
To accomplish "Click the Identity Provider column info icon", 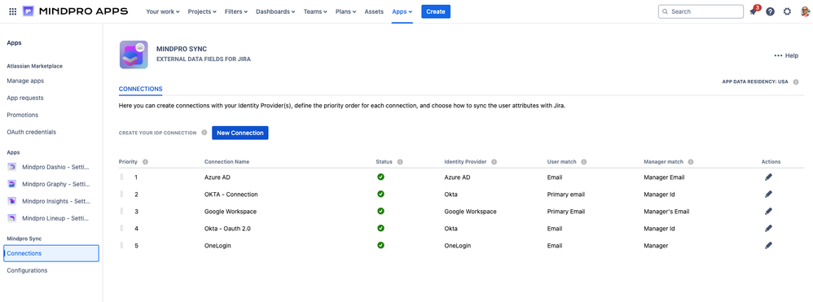I will coord(494,162).
